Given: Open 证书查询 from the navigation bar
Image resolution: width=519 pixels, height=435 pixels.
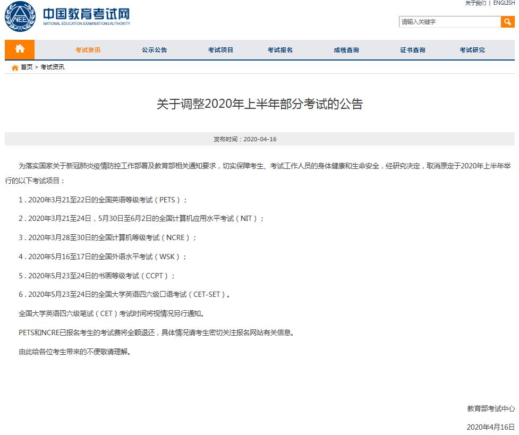Looking at the screenshot, I should click(x=413, y=50).
